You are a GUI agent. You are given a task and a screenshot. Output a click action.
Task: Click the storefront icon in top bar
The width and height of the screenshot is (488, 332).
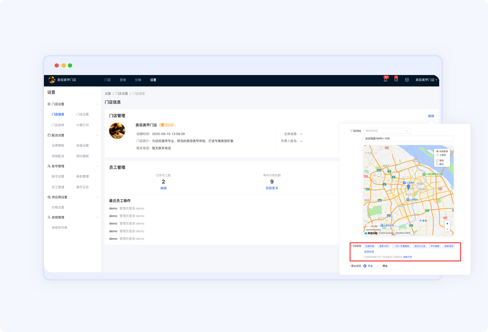[x=407, y=80]
